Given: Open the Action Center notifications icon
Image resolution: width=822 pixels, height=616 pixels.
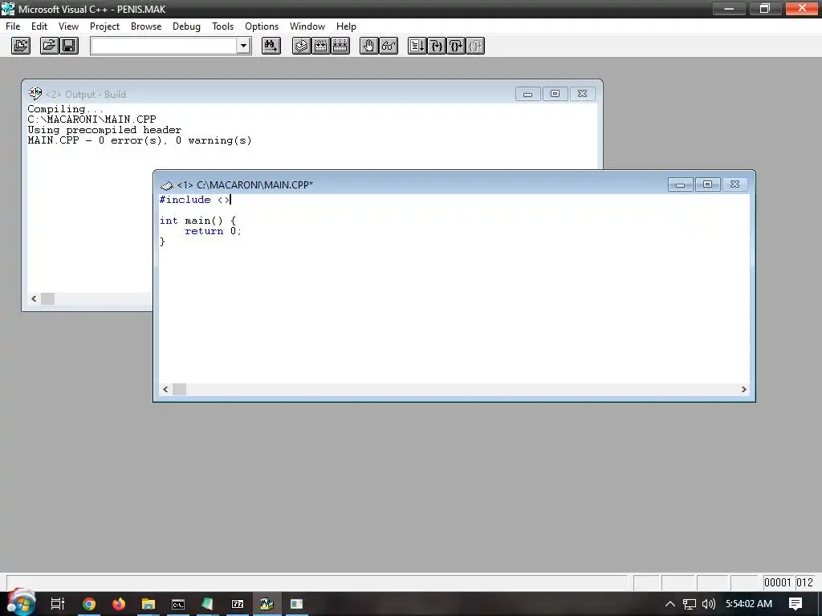Looking at the screenshot, I should 796,604.
